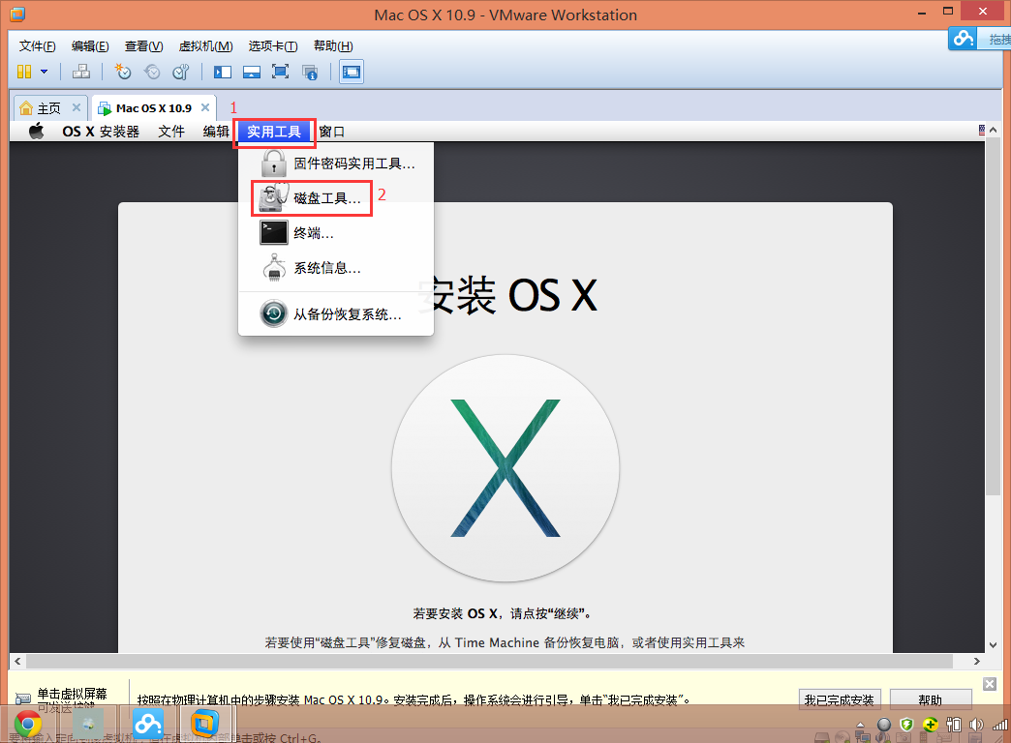This screenshot has height=743, width=1011.
Task: Toggle the thumbnail bar view icon
Action: (x=252, y=72)
